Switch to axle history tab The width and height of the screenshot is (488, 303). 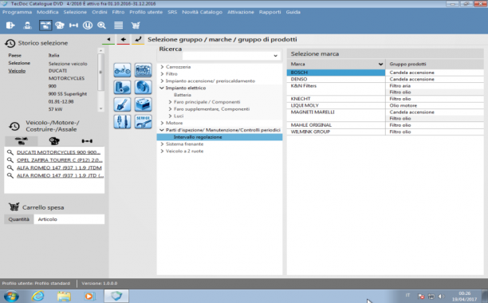click(x=87, y=141)
